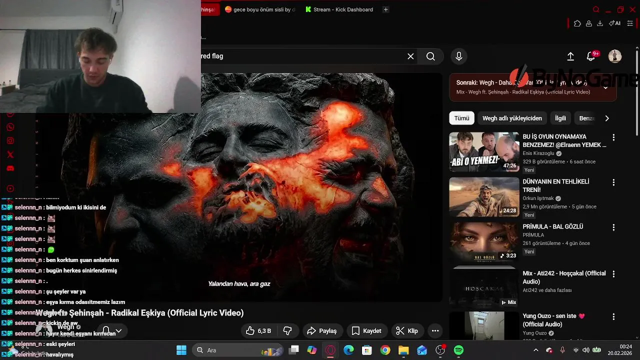Open the YouTube account avatar menu
This screenshot has width=640, height=360.
click(x=614, y=56)
